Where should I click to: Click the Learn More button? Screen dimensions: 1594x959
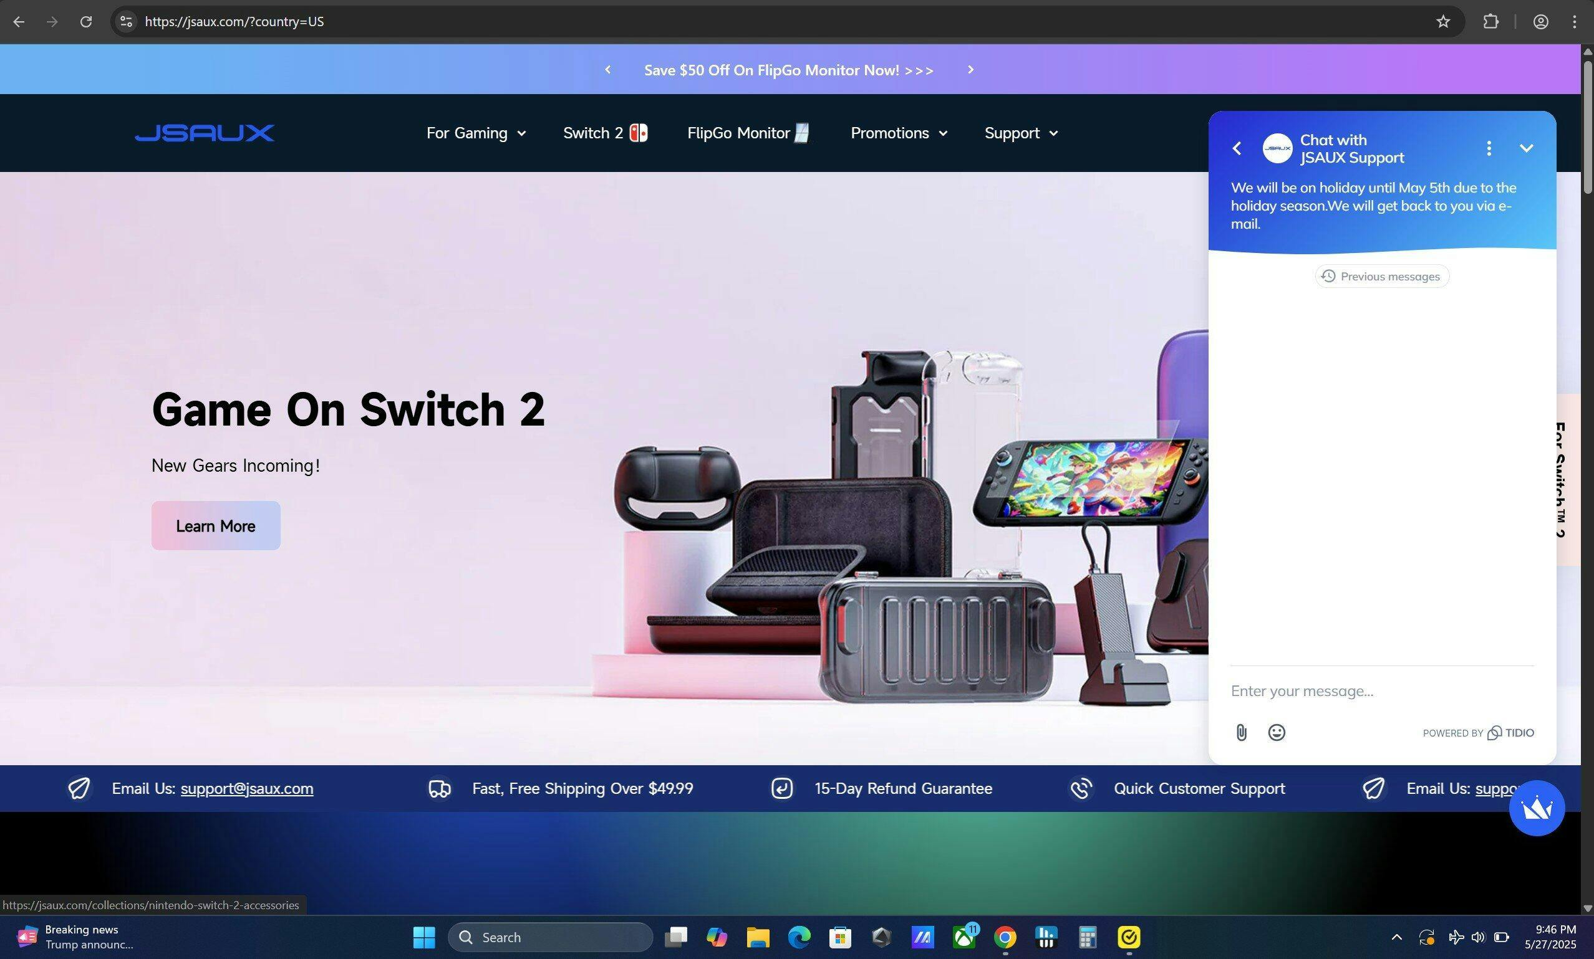tap(215, 525)
